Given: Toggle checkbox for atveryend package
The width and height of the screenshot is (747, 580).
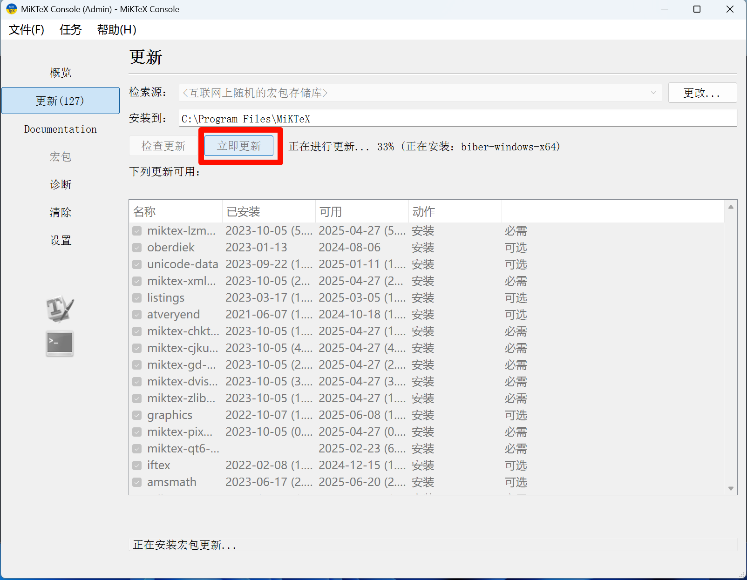Looking at the screenshot, I should tap(137, 315).
